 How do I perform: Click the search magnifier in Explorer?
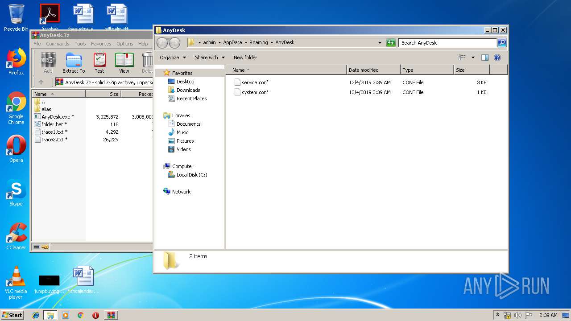coord(502,43)
